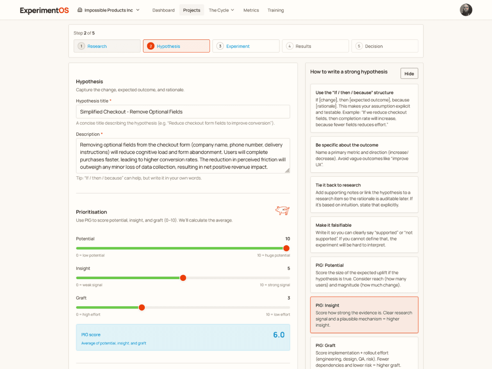The width and height of the screenshot is (492, 369).
Task: Go back to the Research step
Action: [107, 46]
